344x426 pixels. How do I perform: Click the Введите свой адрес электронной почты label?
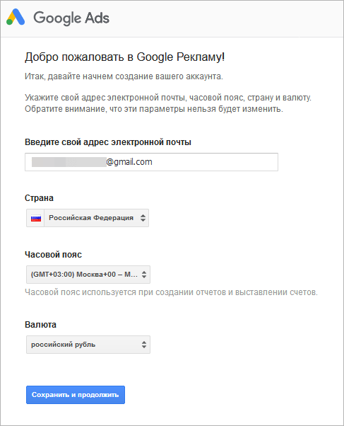(x=108, y=142)
